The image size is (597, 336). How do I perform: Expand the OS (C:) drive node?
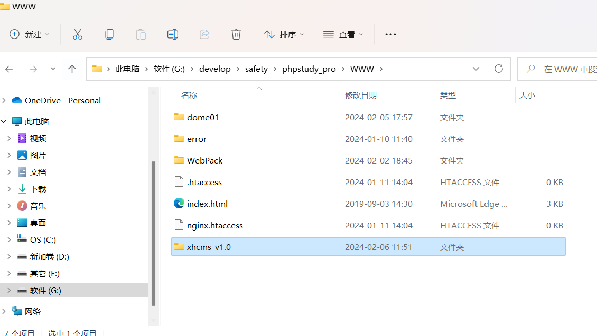pyautogui.click(x=9, y=240)
